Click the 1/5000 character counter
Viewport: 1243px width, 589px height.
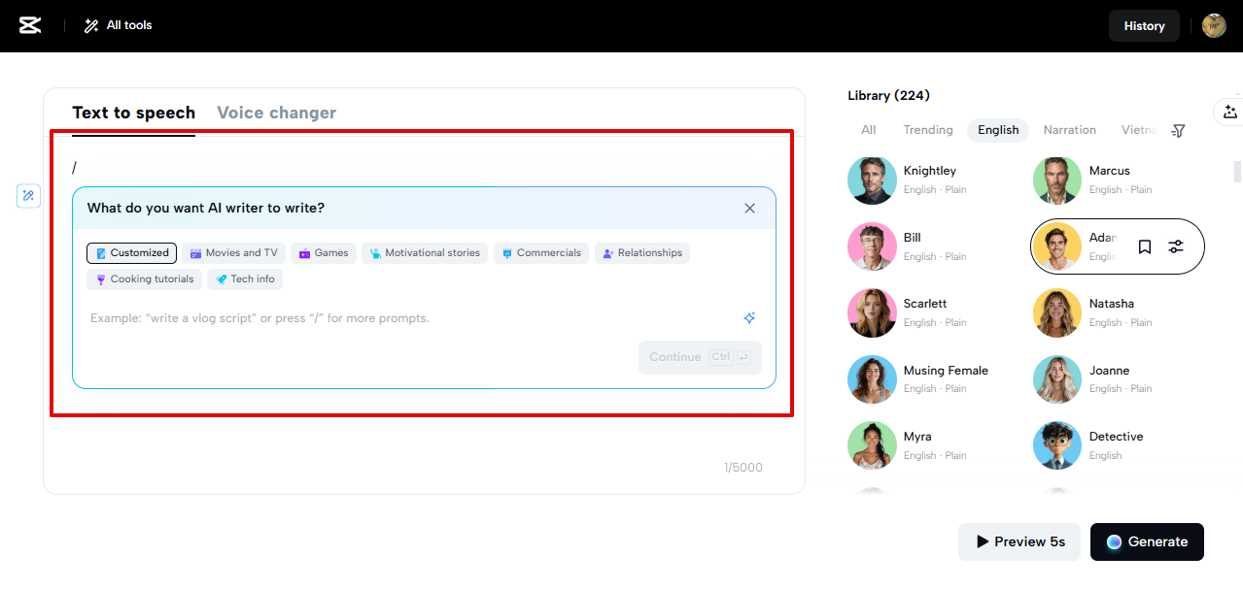[743, 468]
